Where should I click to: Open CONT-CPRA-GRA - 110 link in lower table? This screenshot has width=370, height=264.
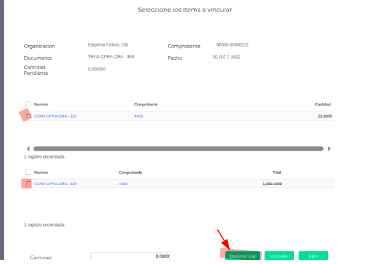(55, 183)
